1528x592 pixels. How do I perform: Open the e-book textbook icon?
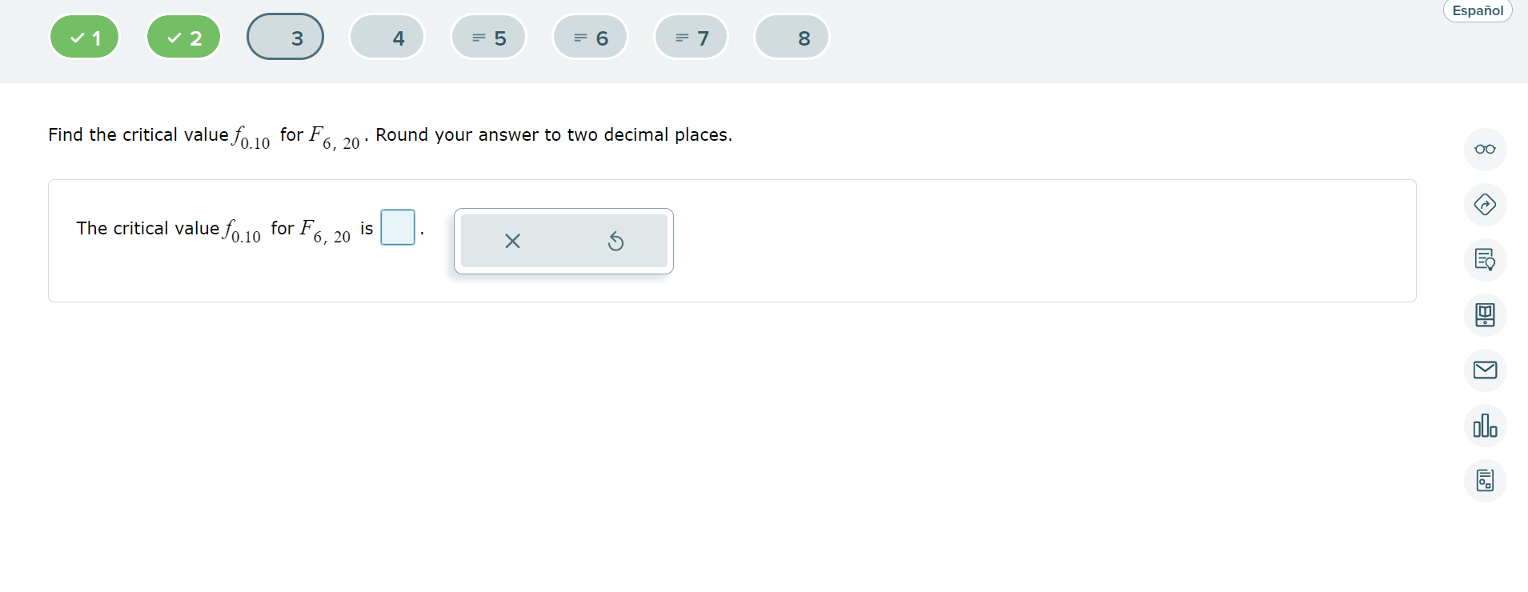coord(1486,315)
